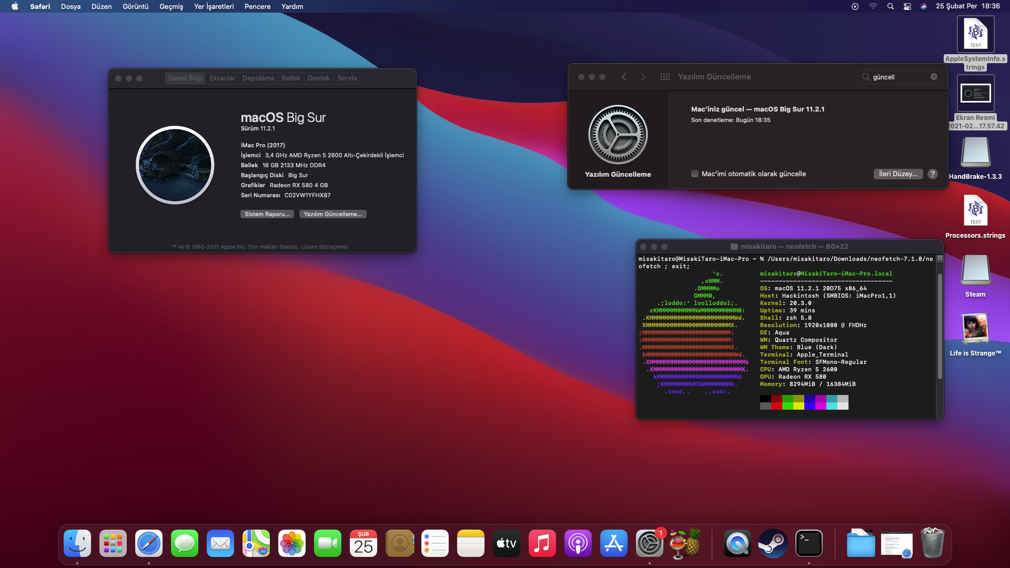Click İleri Düzey advanced options button
This screenshot has height=568, width=1010.
pos(898,174)
